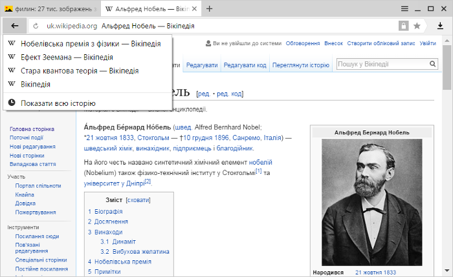
Task: Open Портал спільноти link
Action: click(38, 185)
